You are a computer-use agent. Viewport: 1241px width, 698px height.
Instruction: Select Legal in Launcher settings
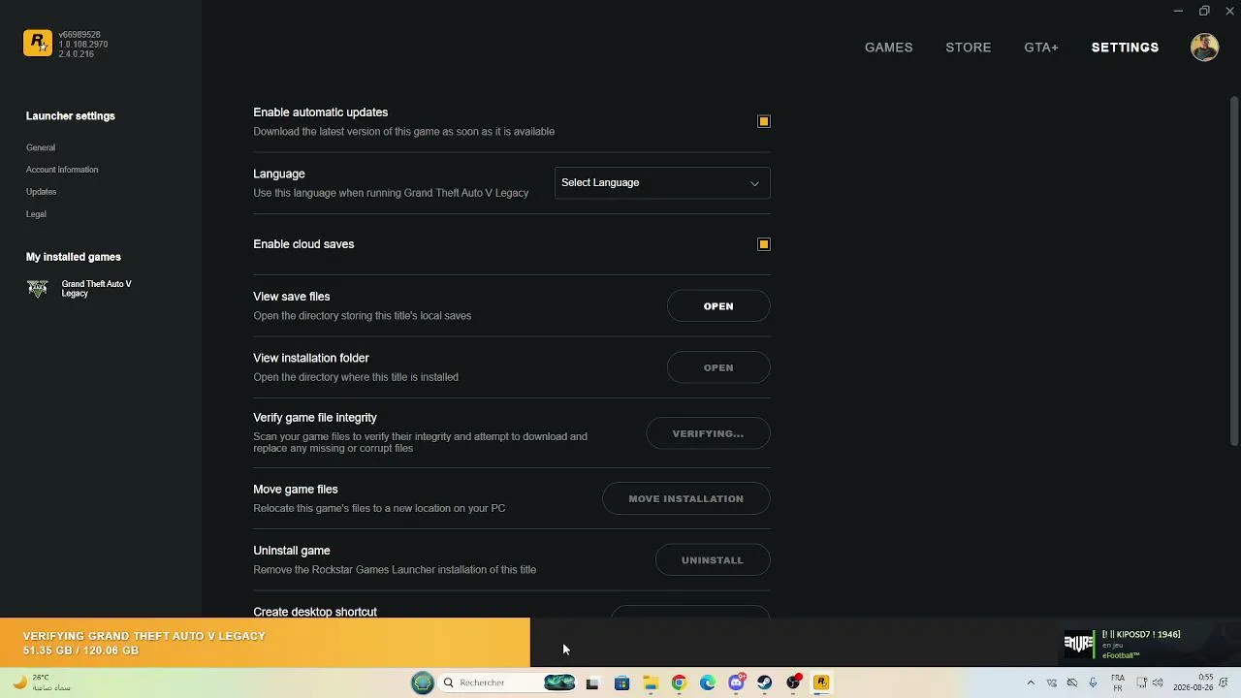pos(36,214)
